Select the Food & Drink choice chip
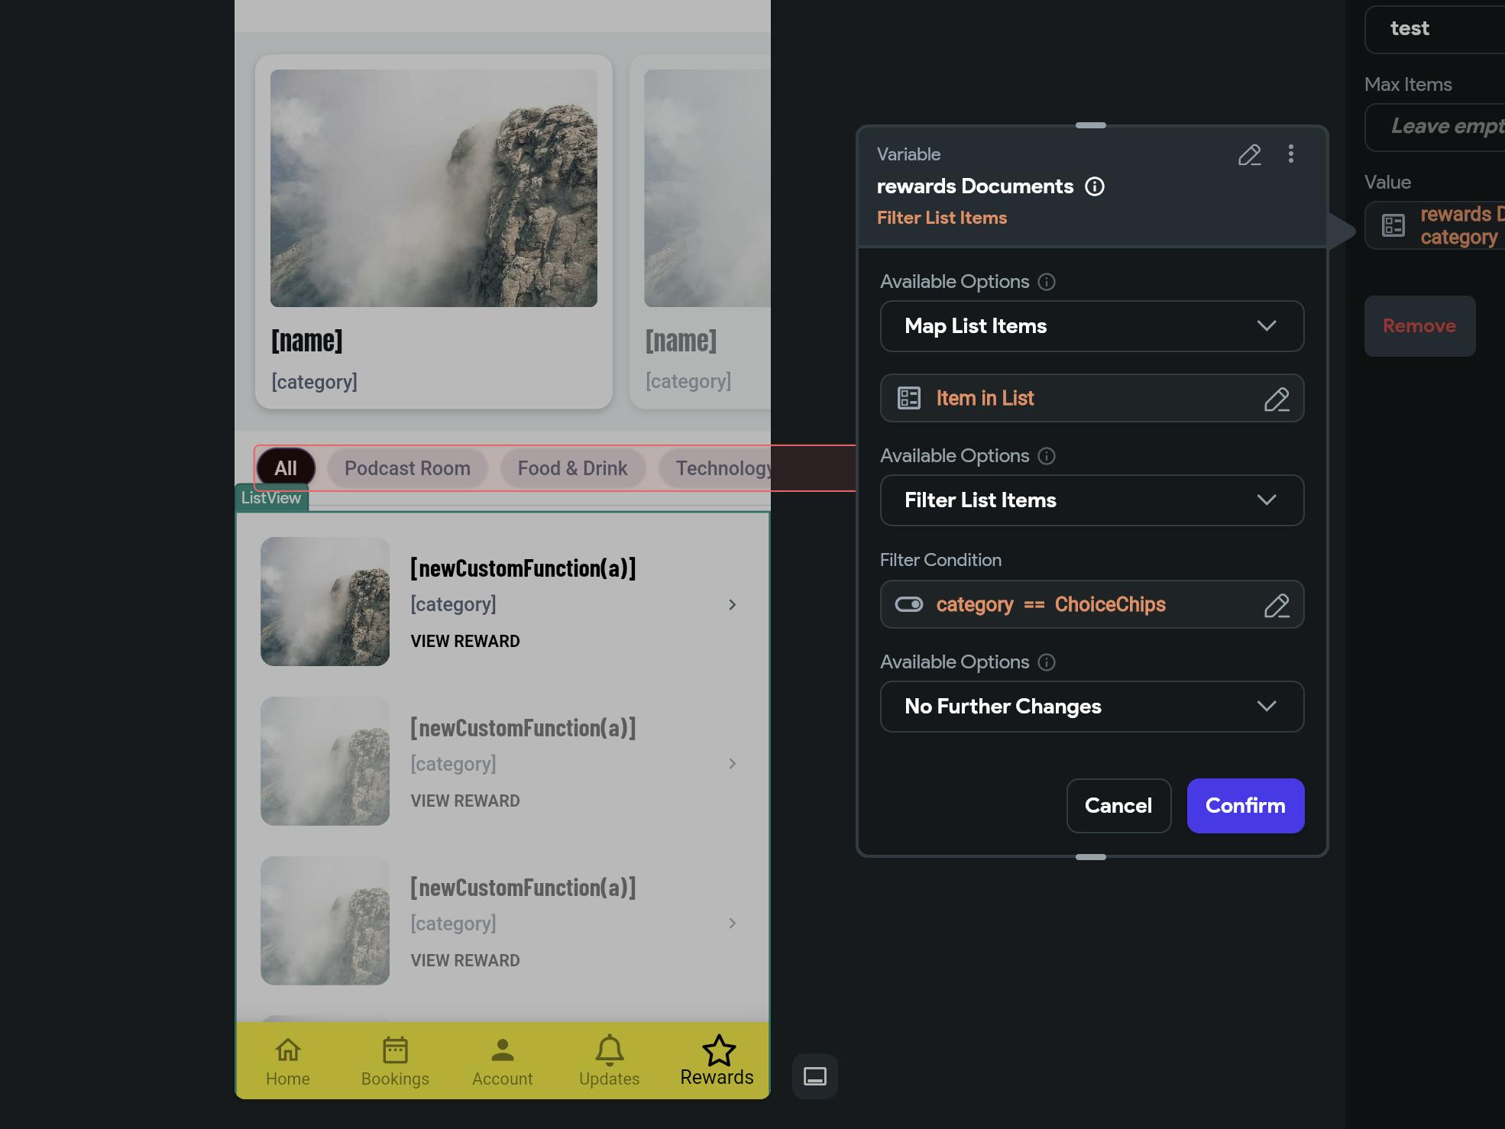 [573, 468]
